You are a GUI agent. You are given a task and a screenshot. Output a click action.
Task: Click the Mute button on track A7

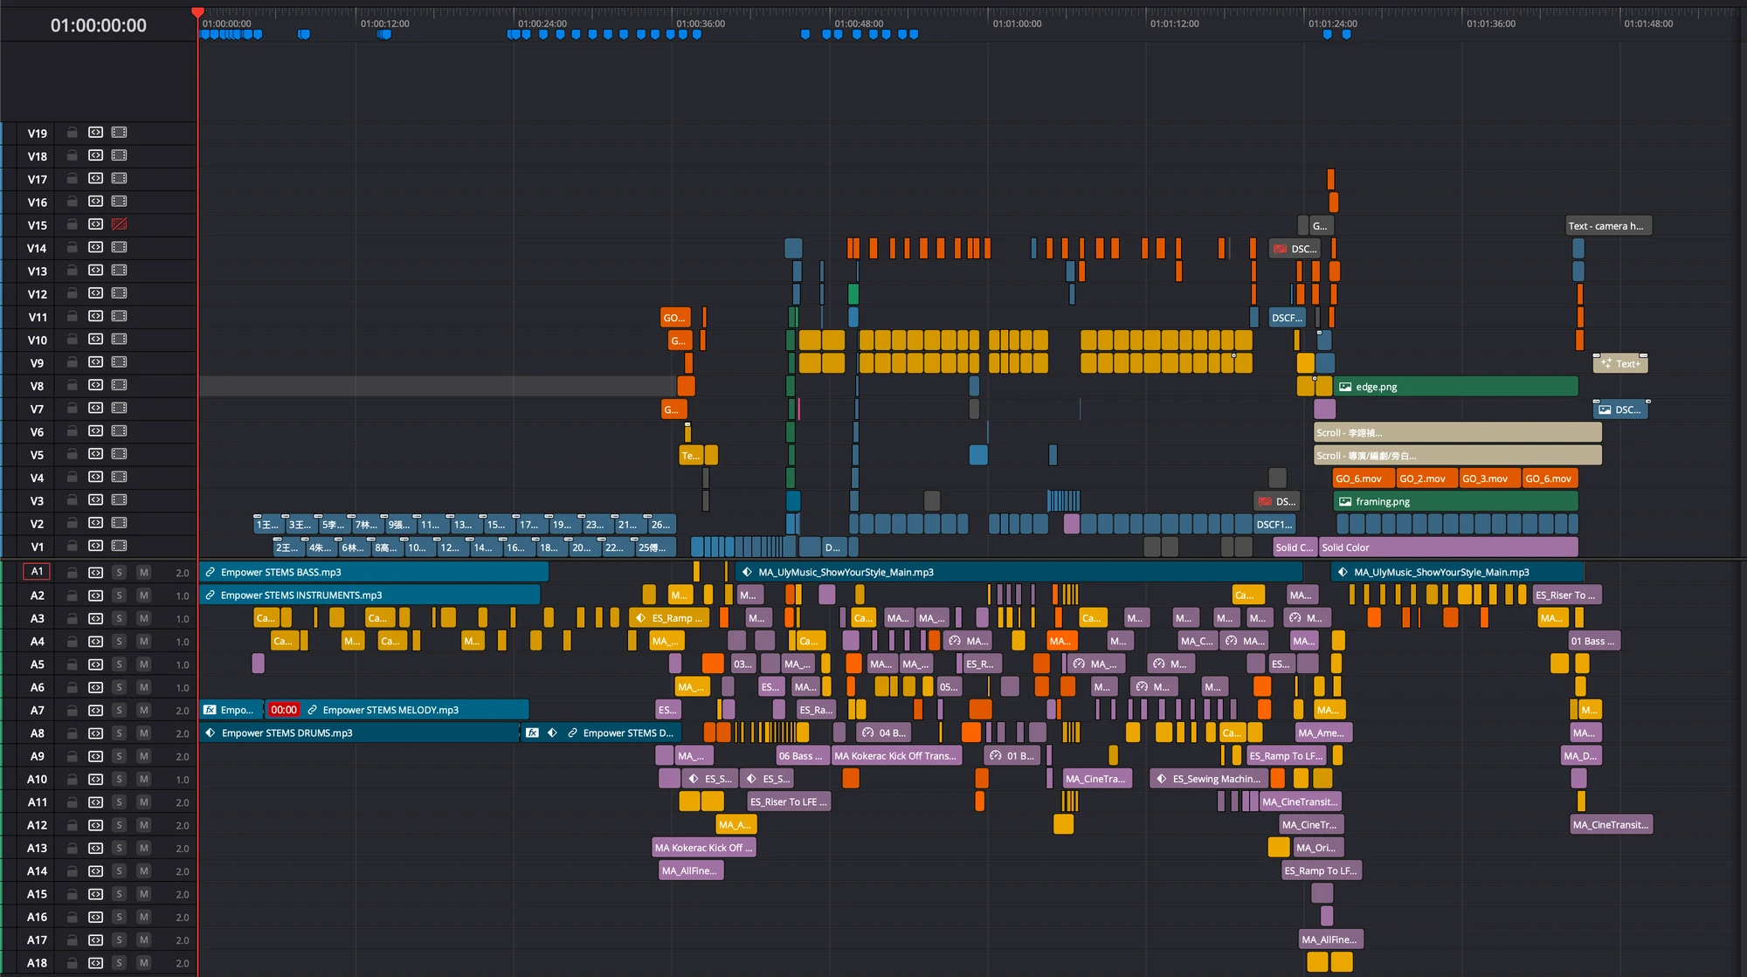[143, 710]
